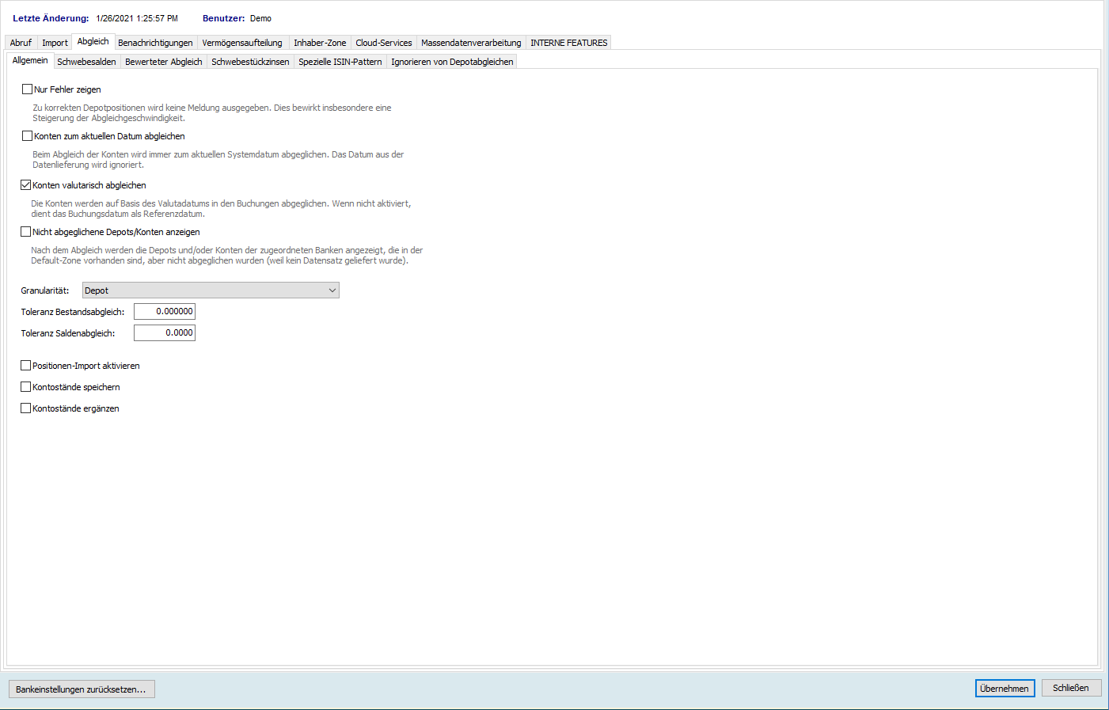
Task: Open the 'Spezielle ISIN-Pattern' sub-tab
Action: click(x=340, y=62)
